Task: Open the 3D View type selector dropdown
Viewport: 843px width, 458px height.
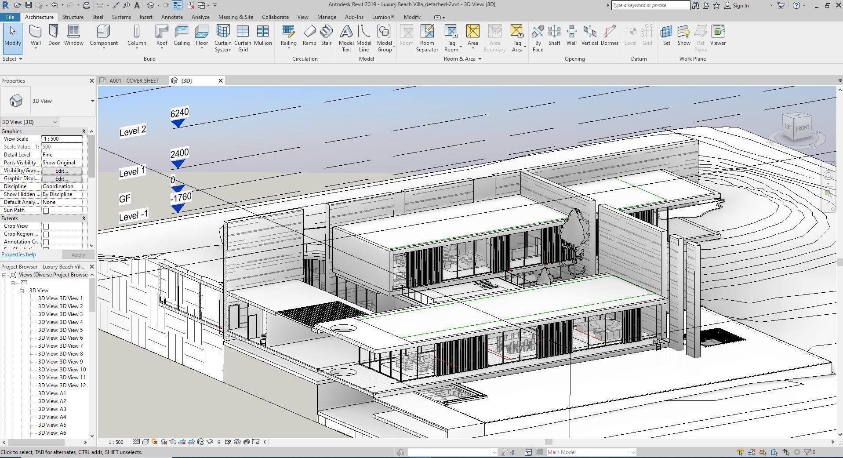Action: click(x=92, y=101)
